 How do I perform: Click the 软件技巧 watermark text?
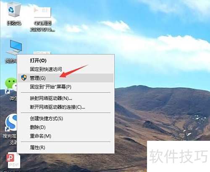coord(178,156)
